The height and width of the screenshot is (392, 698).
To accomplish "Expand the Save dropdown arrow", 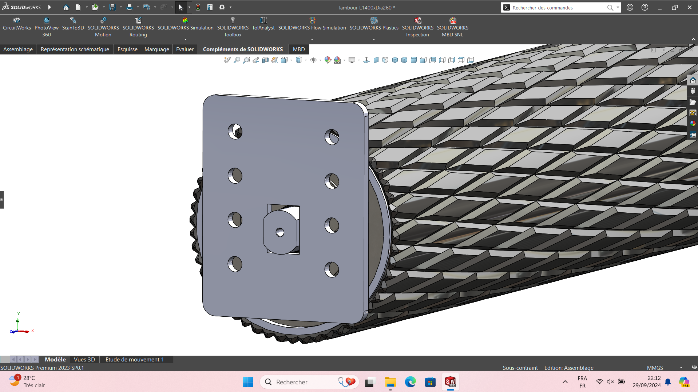I will click(121, 7).
